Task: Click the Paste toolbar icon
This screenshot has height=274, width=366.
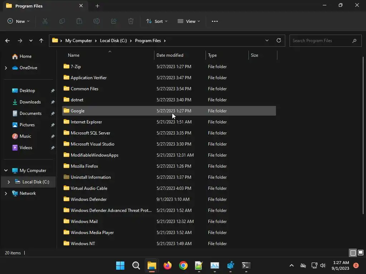Action: [x=79, y=21]
